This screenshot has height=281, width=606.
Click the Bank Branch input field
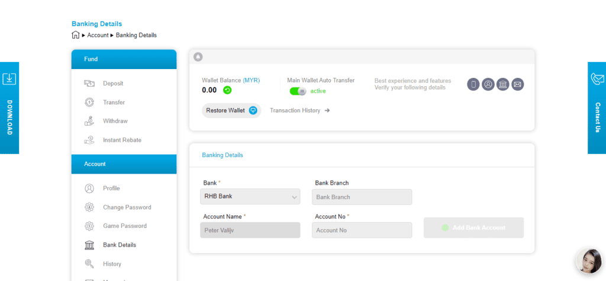coord(362,197)
